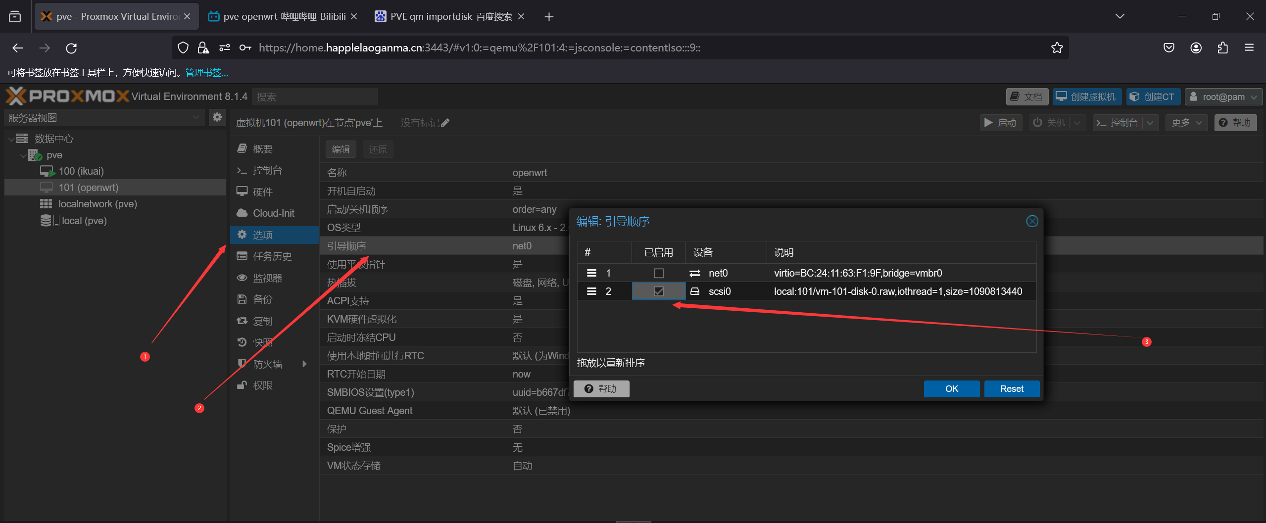Collapse the pve node in server view

point(23,155)
